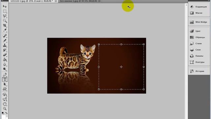
Task: Select the Paint Bucket tool
Action: tap(5, 59)
